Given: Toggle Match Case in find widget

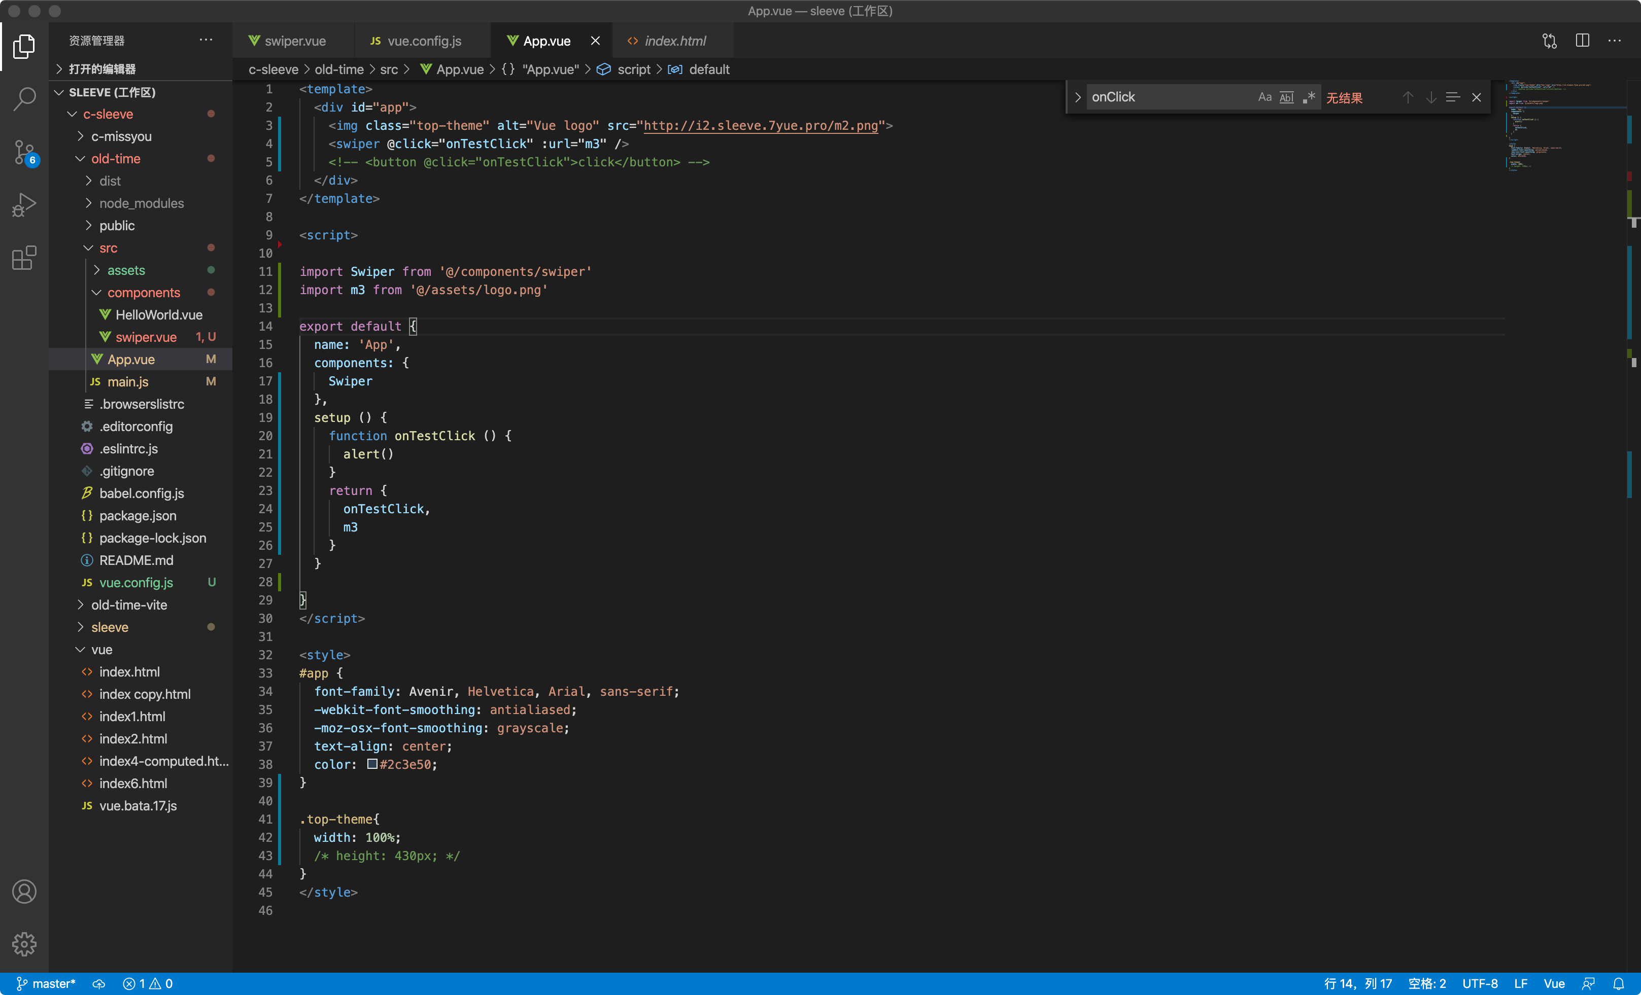Looking at the screenshot, I should (x=1264, y=97).
